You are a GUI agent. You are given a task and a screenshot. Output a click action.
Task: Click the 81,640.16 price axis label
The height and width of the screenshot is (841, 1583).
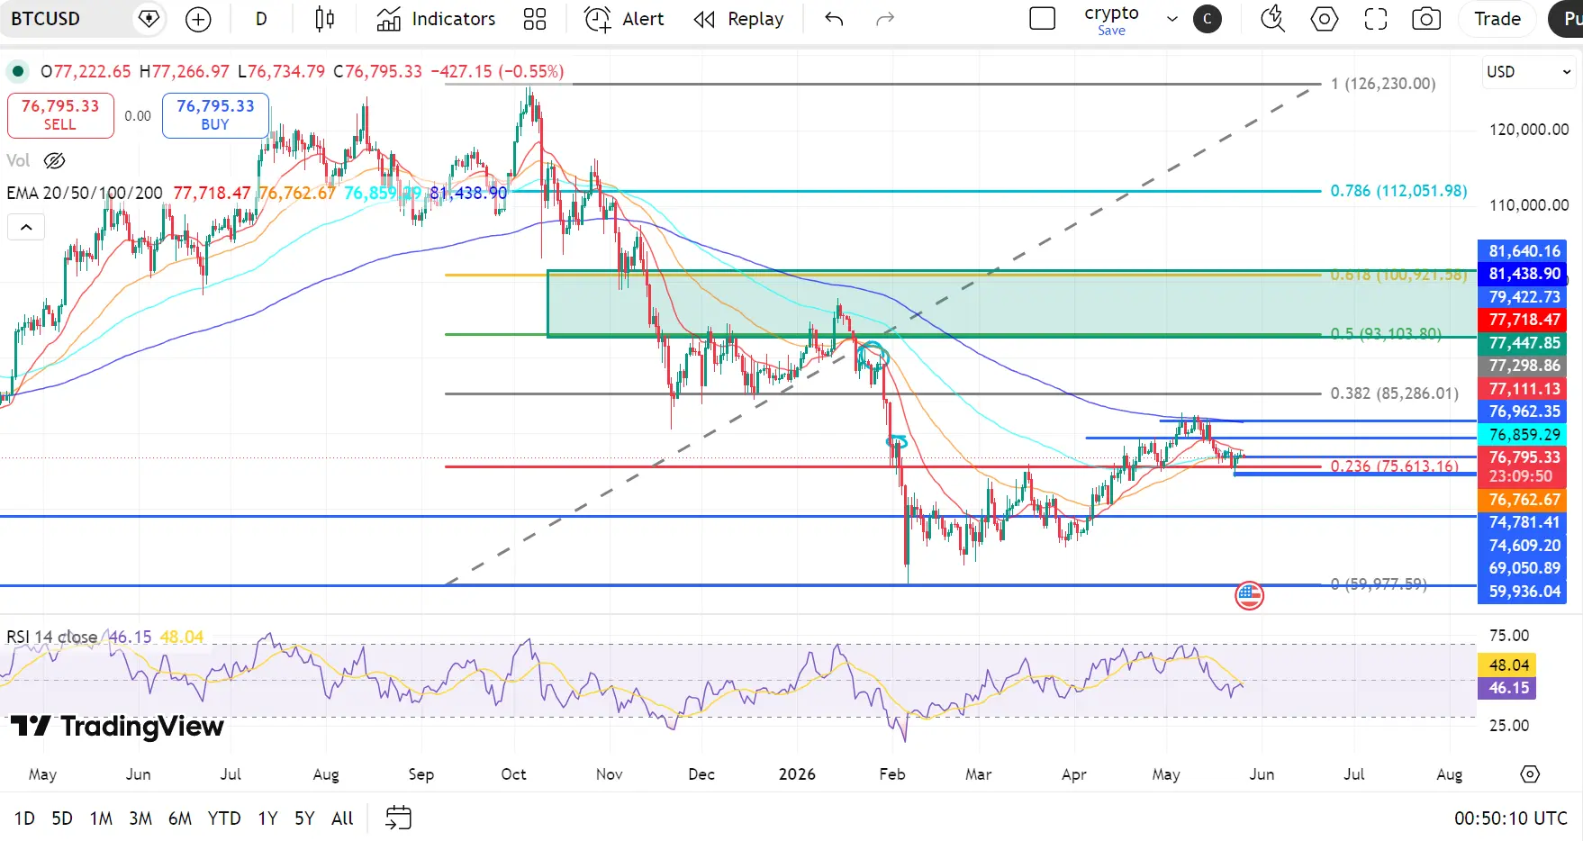[1523, 251]
